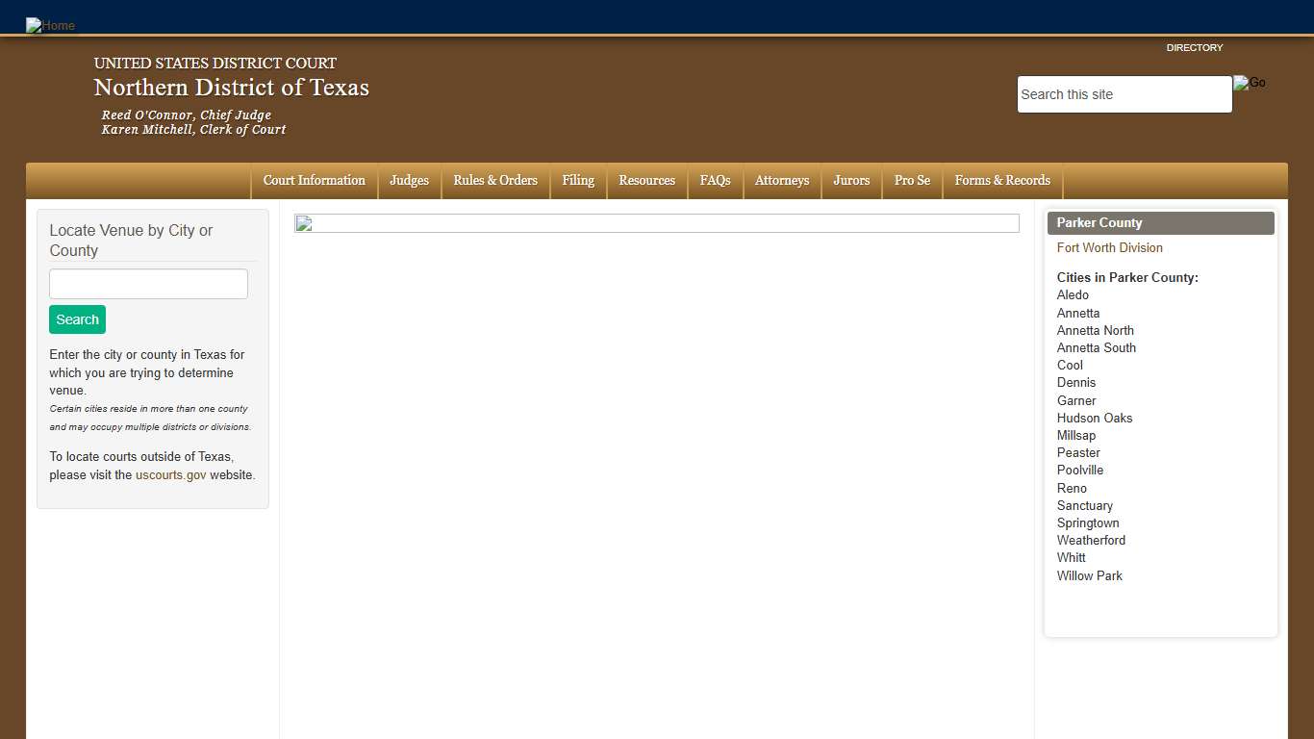Image resolution: width=1314 pixels, height=739 pixels.
Task: Open the Court Information menu
Action: [x=314, y=181]
